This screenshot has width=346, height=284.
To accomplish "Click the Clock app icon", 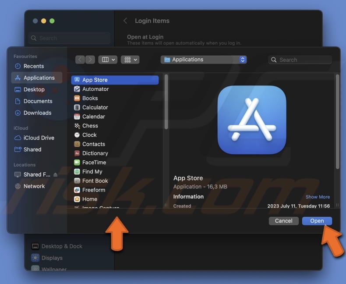I will (77, 135).
